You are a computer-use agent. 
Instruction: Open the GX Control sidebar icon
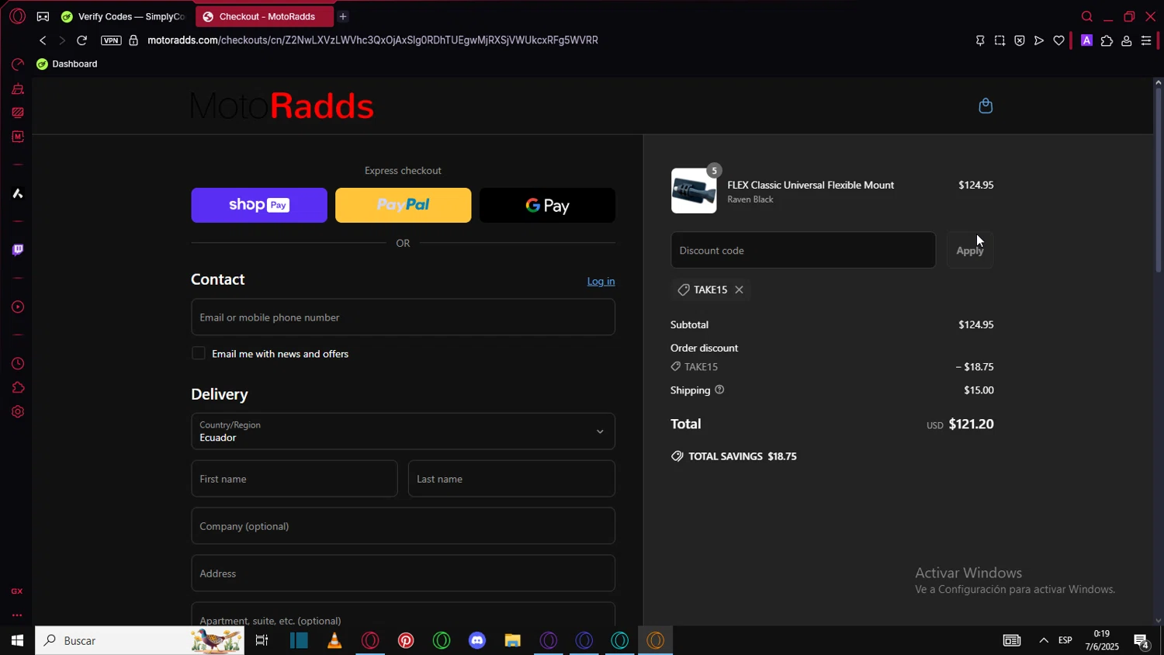17,64
